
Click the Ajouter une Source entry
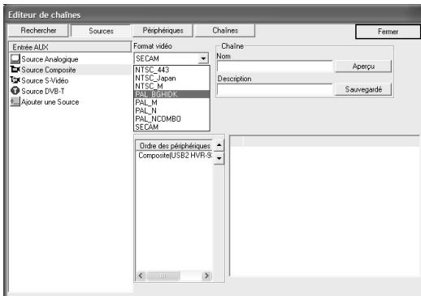pos(50,102)
